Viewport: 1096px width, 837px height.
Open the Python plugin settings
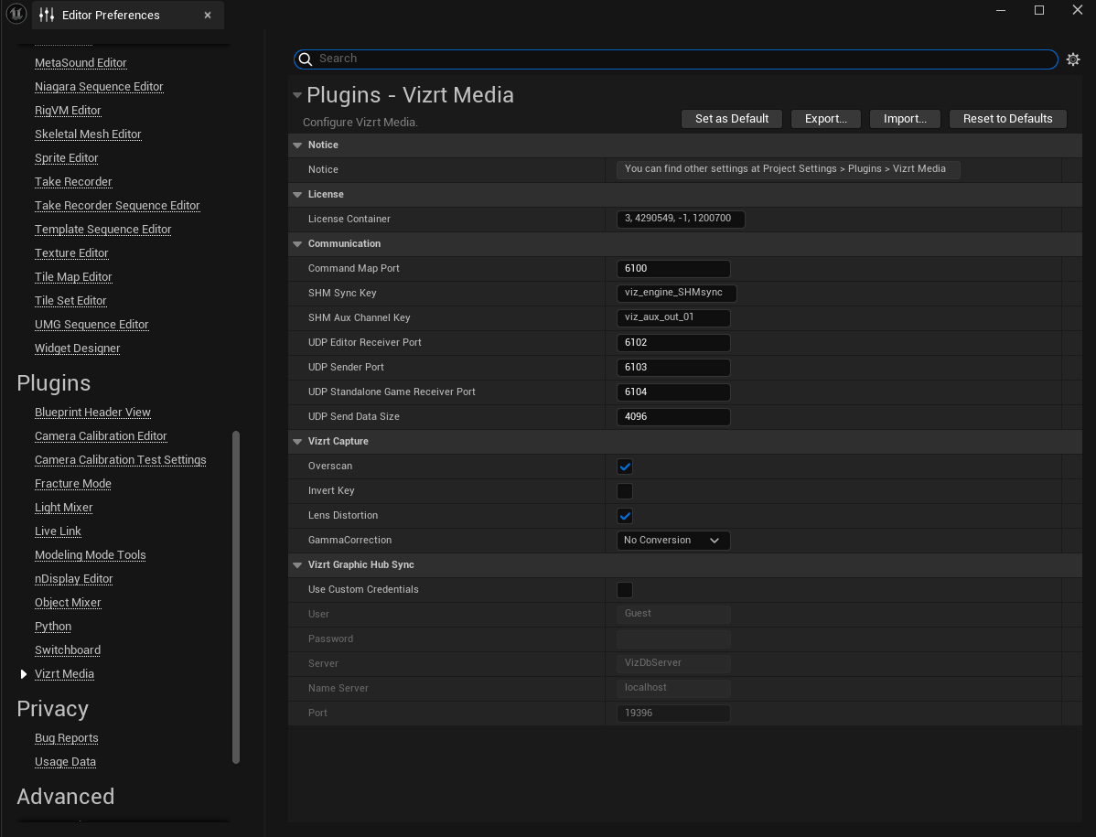pyautogui.click(x=53, y=627)
